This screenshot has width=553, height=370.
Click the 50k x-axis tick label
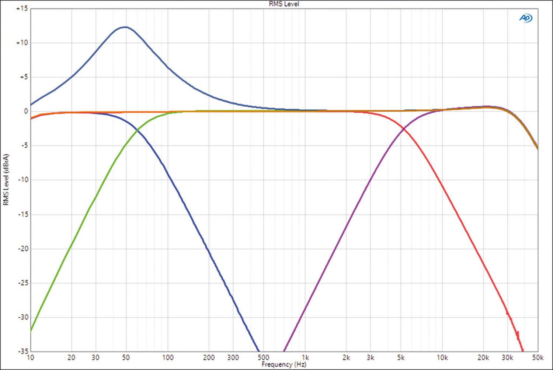(538, 357)
